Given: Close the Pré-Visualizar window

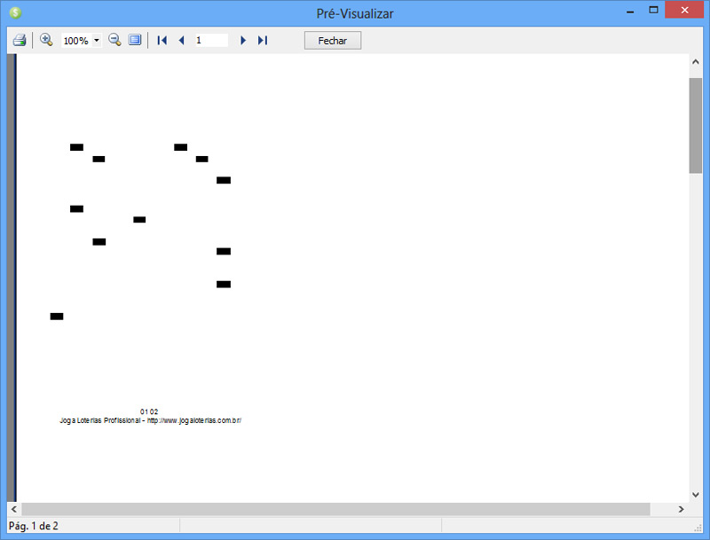Looking at the screenshot, I should [x=684, y=10].
